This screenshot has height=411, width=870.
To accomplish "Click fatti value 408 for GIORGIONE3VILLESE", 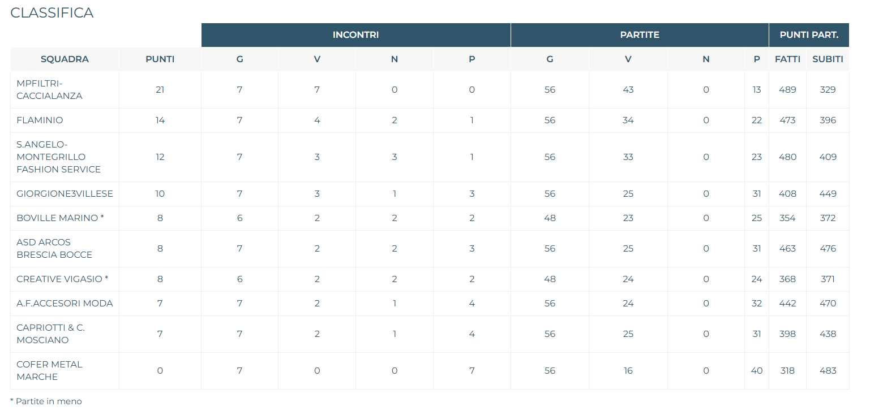I will [x=787, y=194].
